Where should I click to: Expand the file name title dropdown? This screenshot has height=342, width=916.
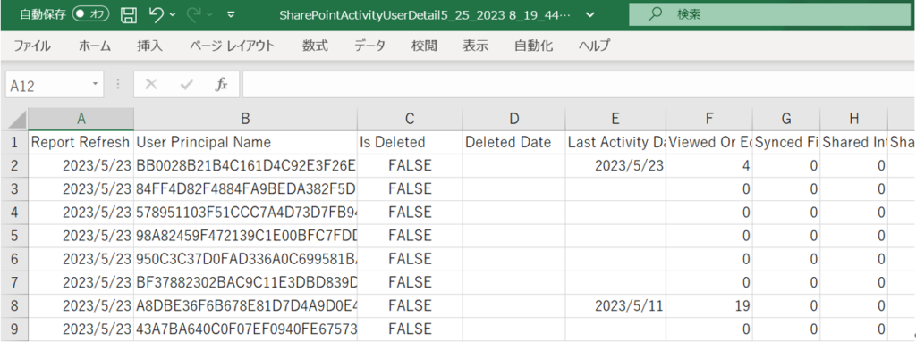click(x=589, y=15)
